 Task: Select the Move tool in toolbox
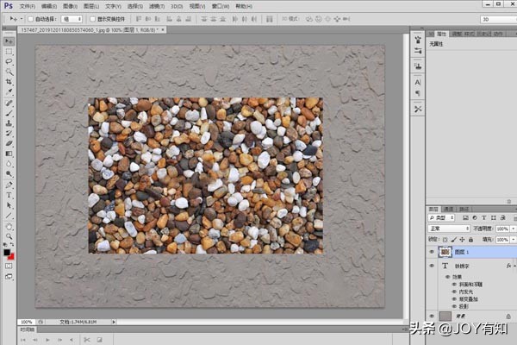[x=9, y=41]
